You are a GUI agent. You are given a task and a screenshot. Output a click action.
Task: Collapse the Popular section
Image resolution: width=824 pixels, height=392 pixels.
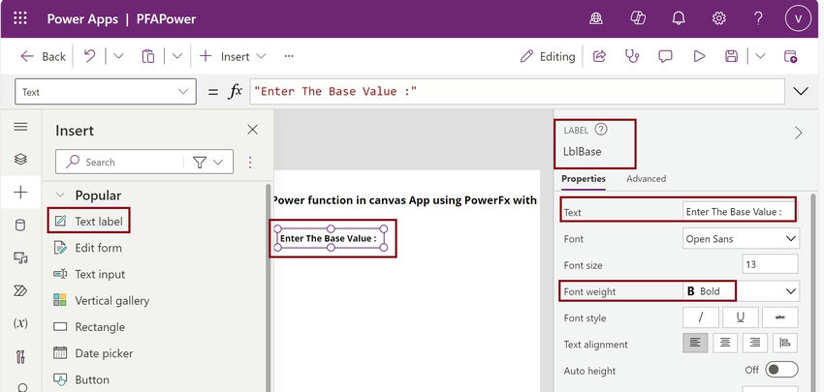pyautogui.click(x=60, y=196)
